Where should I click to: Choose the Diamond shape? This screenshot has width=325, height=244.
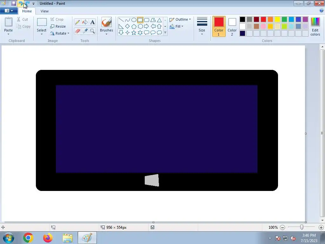128,26
